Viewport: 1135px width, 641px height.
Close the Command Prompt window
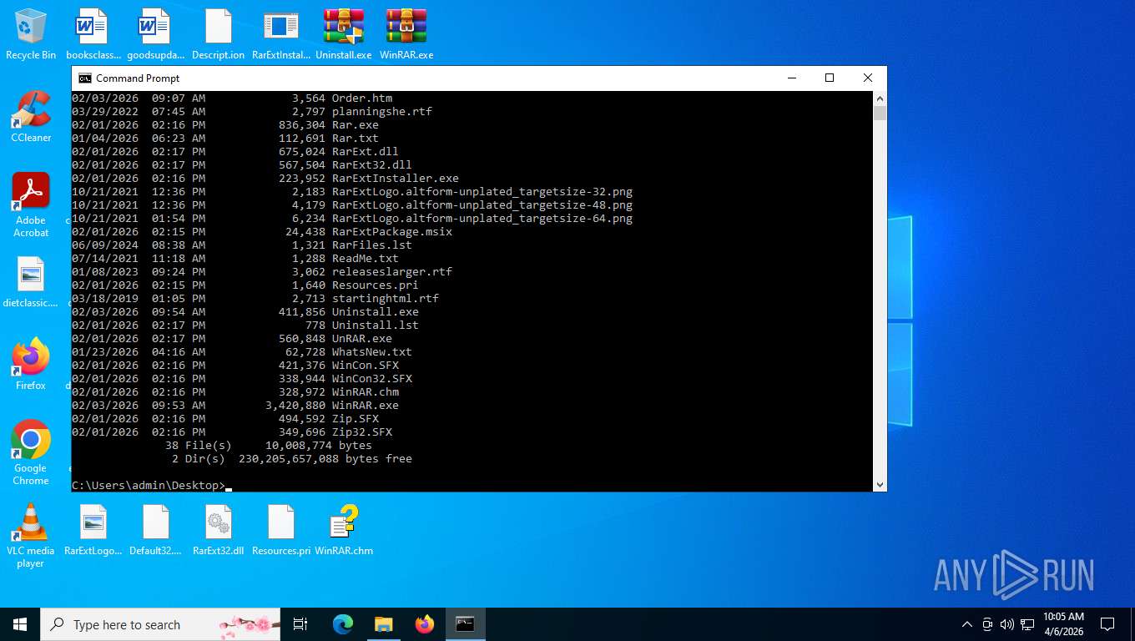coord(868,78)
